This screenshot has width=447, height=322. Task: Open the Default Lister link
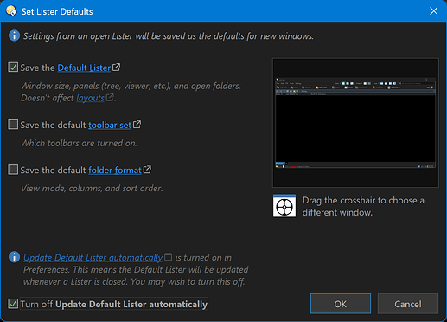[x=84, y=68]
